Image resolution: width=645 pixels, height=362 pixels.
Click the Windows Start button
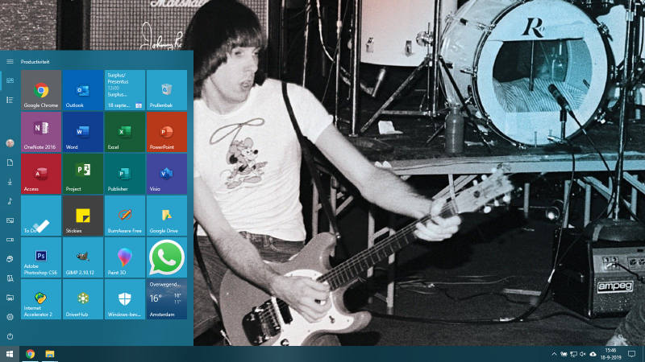10,354
